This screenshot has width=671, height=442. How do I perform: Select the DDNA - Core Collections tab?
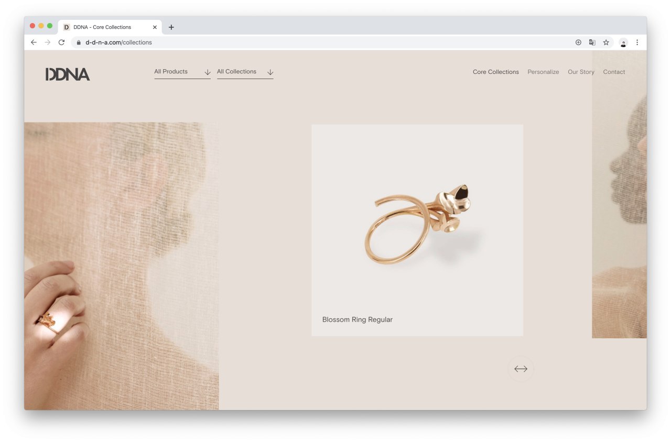[x=110, y=27]
